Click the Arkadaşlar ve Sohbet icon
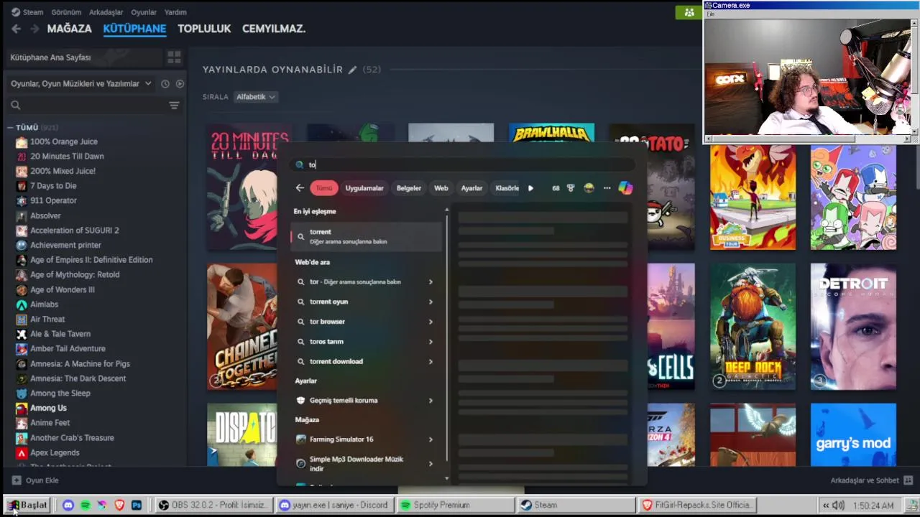 908,480
